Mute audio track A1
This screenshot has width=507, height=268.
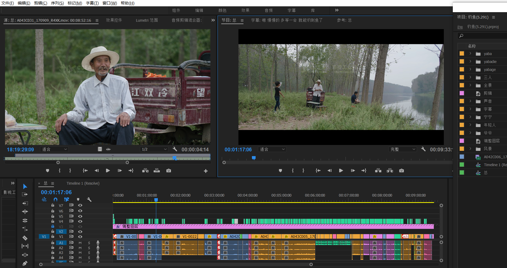tap(80, 243)
